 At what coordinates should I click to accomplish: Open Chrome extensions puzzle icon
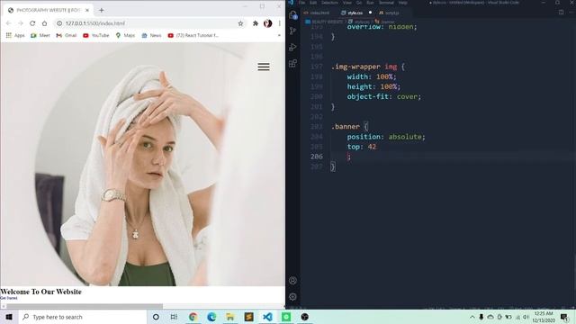tap(256, 23)
